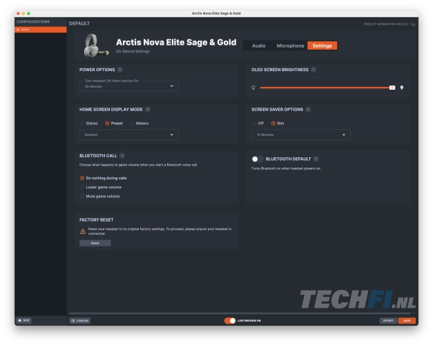This screenshot has height=345, width=433.
Task: Open the Detailed preset dropdown
Action: (x=129, y=135)
